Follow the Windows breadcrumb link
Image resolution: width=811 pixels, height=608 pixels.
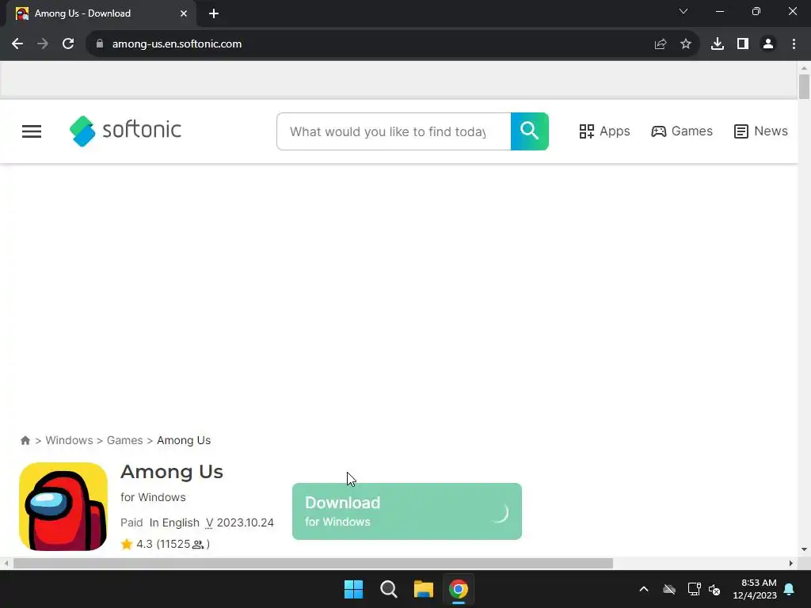pyautogui.click(x=70, y=440)
